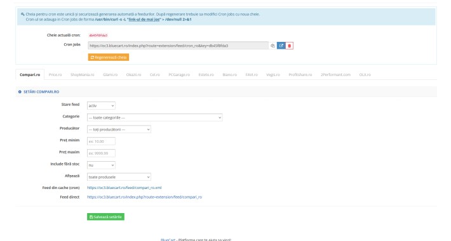Image resolution: width=451 pixels, height=241 pixels.
Task: Switch to Profitshare.ro tab
Action: 300,75
